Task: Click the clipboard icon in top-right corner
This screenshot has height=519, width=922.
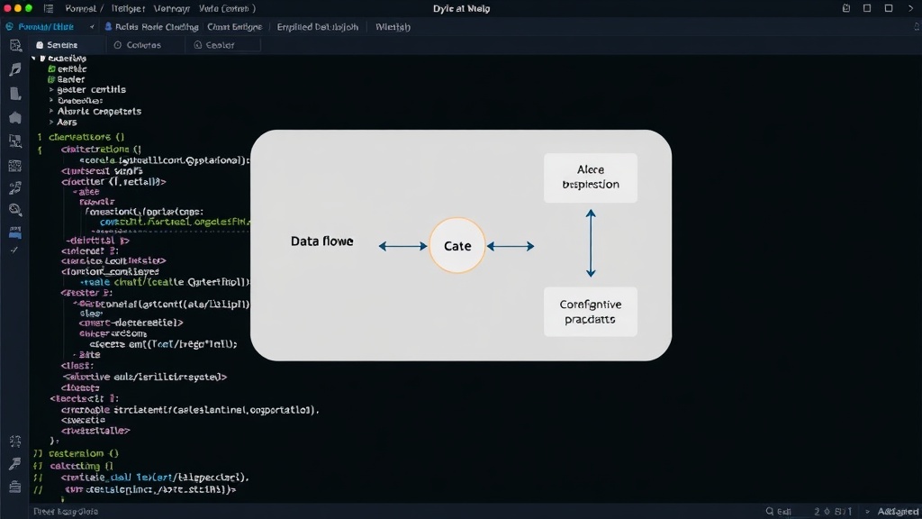Action: pos(846,8)
